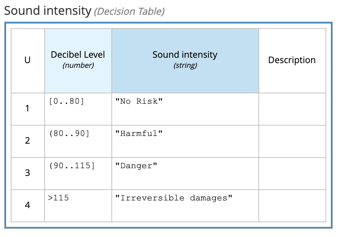Click the "Irreversible damages" output cell
The width and height of the screenshot is (343, 237).
pos(185,206)
